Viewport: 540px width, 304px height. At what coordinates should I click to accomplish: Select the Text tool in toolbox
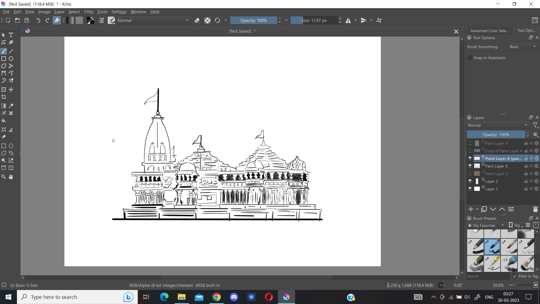11,35
